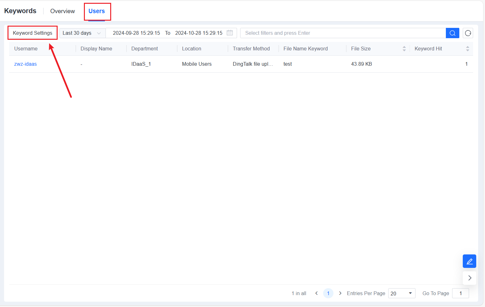Screen dimensions: 485x307
Task: Click the Display Name column header
Action: coord(96,49)
